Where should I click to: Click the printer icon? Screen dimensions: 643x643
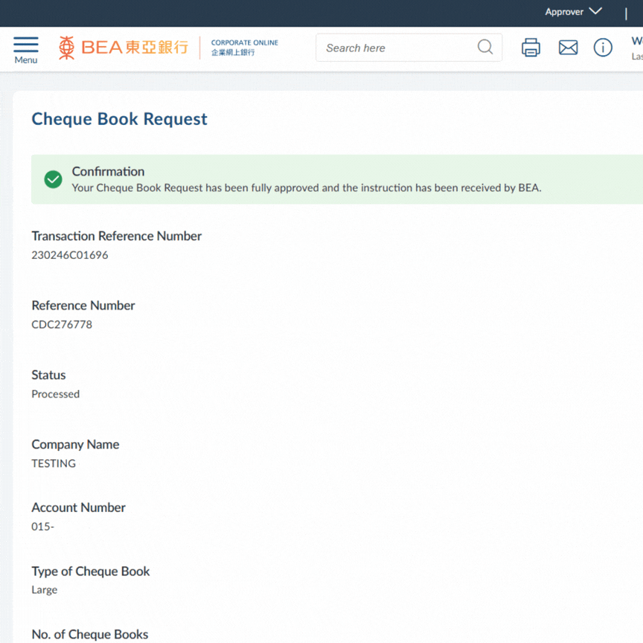coord(531,48)
